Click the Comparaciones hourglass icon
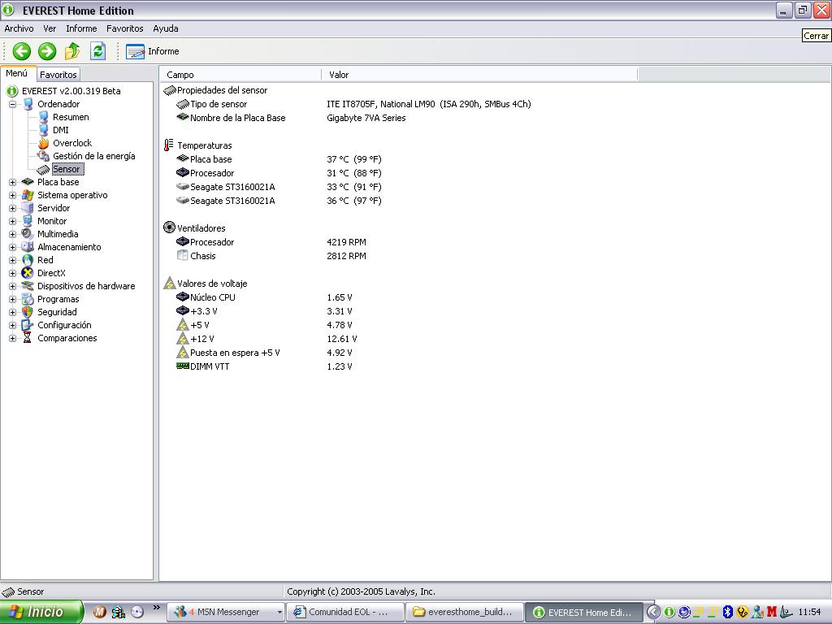Image resolution: width=832 pixels, height=624 pixels. [x=28, y=338]
